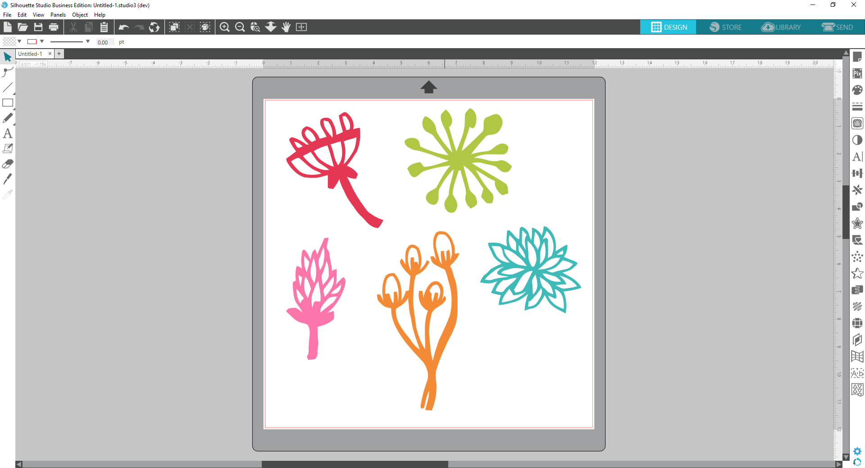Expand the line color dropdown arrow
This screenshot has width=865, height=468.
(x=42, y=41)
